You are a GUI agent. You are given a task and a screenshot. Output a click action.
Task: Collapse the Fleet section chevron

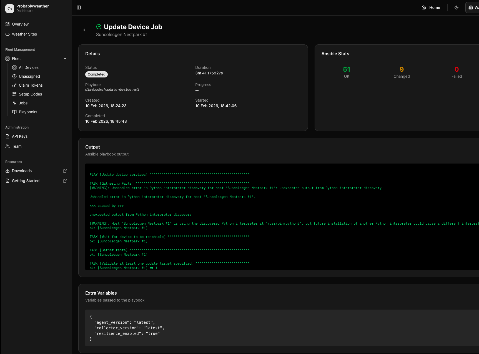tap(65, 59)
